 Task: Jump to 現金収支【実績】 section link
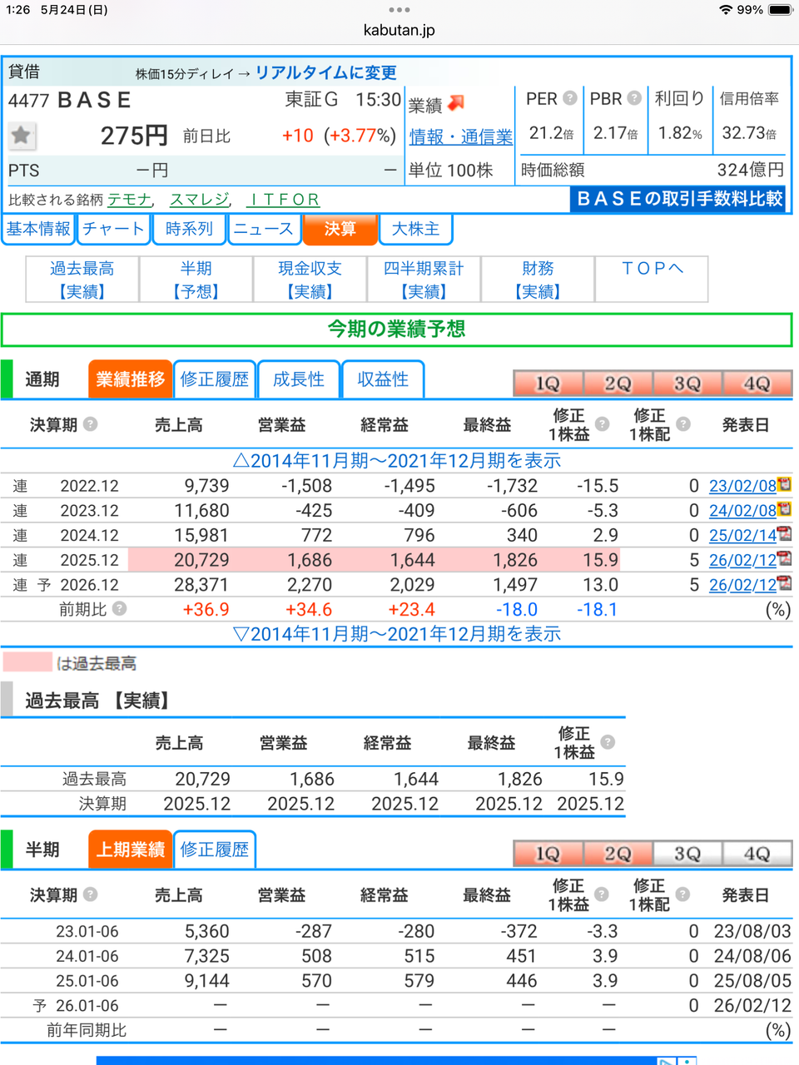310,280
